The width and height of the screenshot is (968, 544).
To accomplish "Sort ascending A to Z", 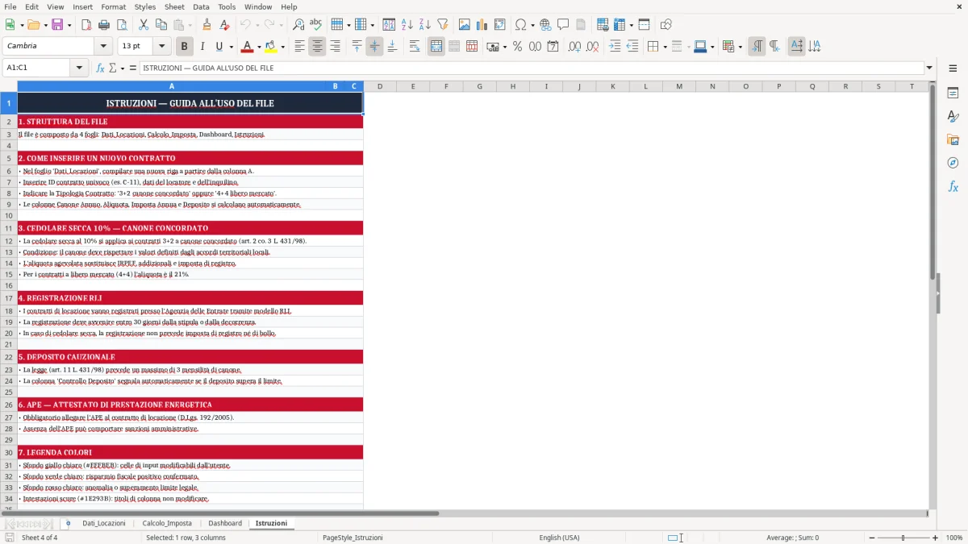I will click(x=407, y=25).
